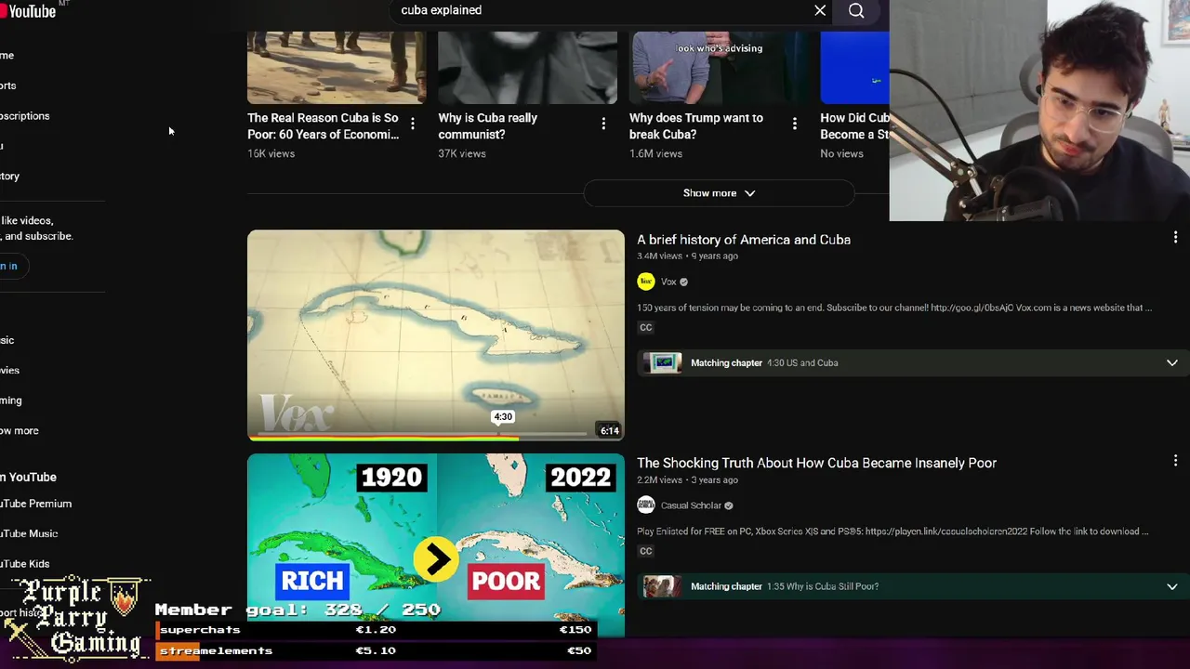Open thumbnail above 'The Real Reason Cuba is So Poor'

(x=337, y=67)
